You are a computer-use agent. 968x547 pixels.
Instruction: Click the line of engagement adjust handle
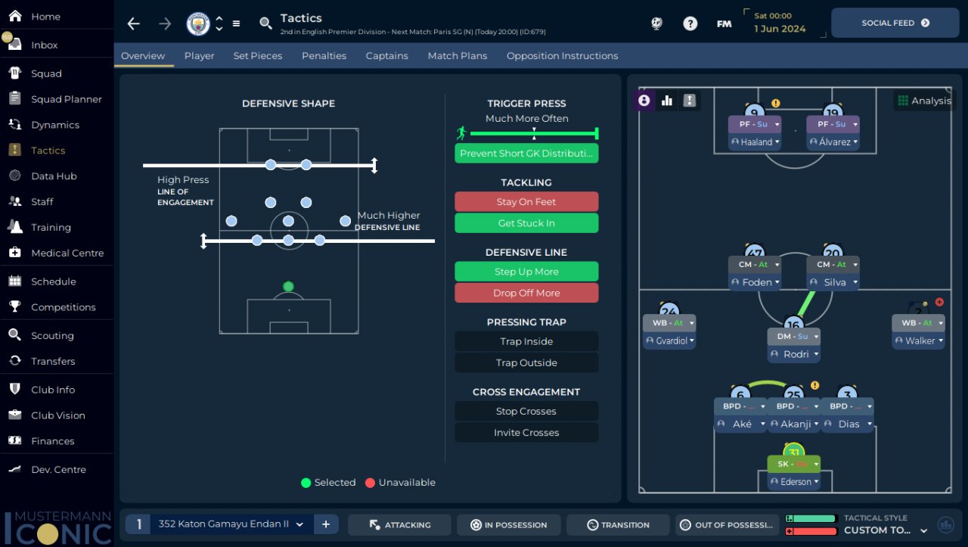coord(374,166)
